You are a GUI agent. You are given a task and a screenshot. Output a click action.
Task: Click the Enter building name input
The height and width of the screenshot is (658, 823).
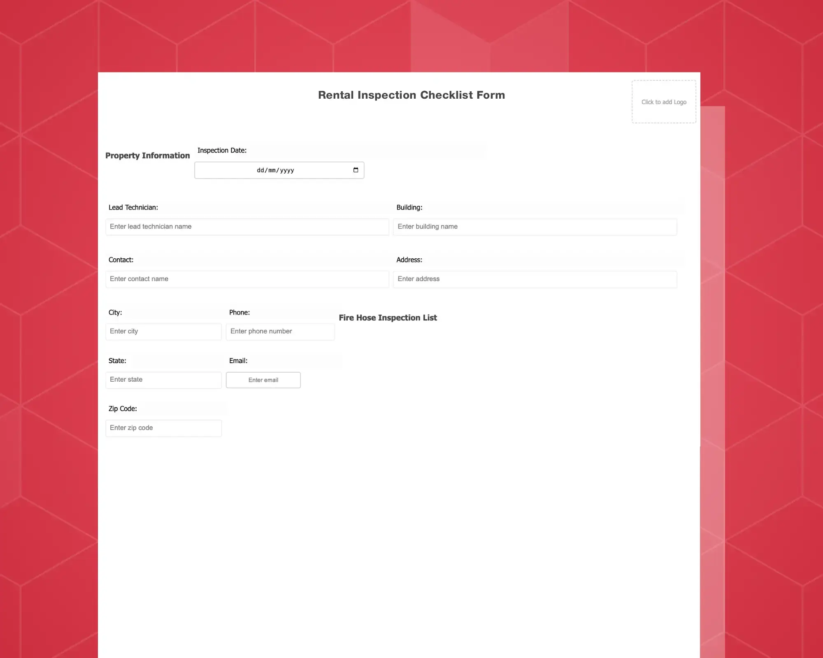(x=535, y=226)
